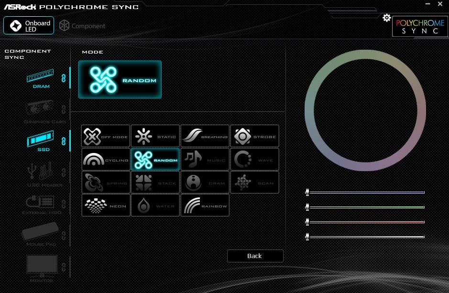The width and height of the screenshot is (449, 293).
Task: Minimize the Polychrome Sync window
Action: click(428, 4)
